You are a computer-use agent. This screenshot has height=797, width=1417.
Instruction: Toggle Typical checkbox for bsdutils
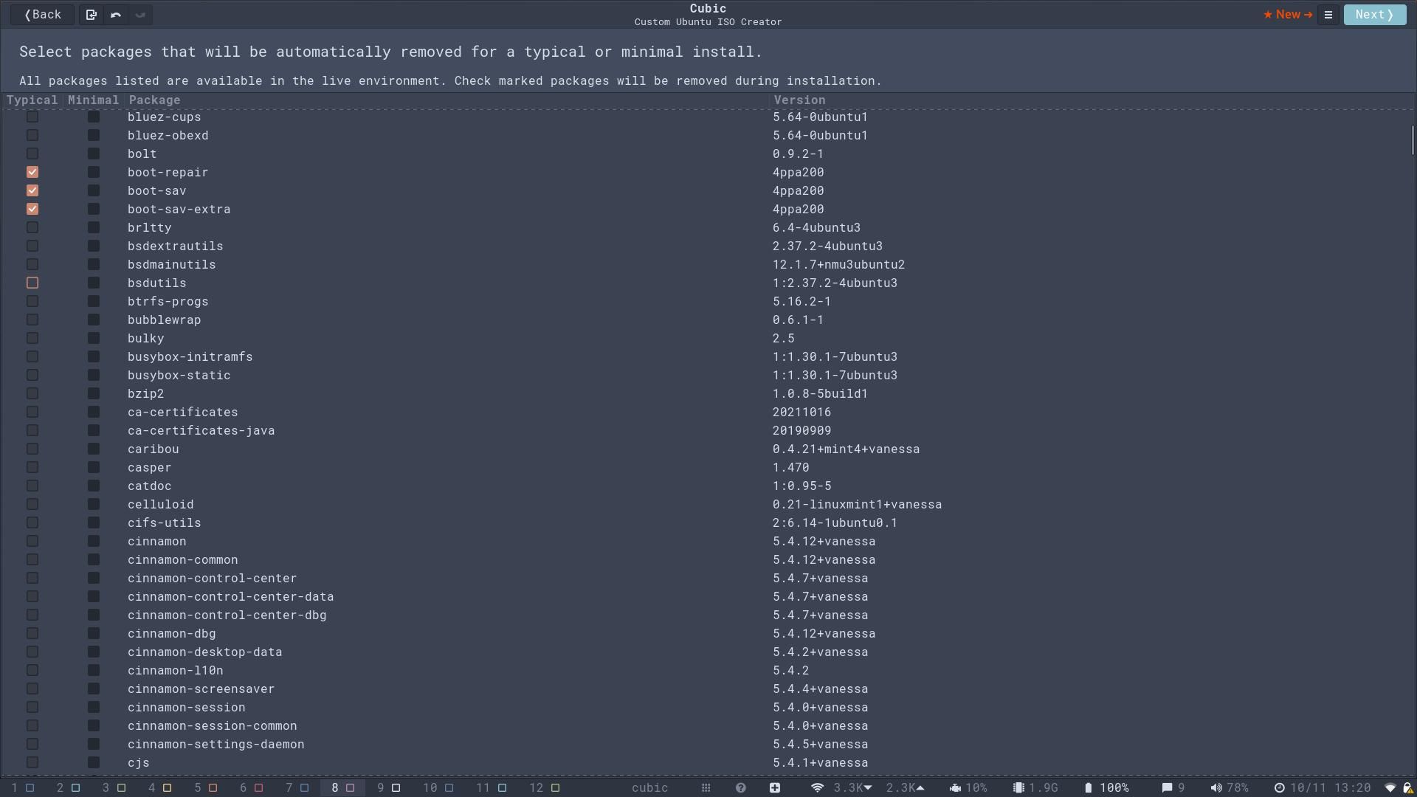point(32,283)
